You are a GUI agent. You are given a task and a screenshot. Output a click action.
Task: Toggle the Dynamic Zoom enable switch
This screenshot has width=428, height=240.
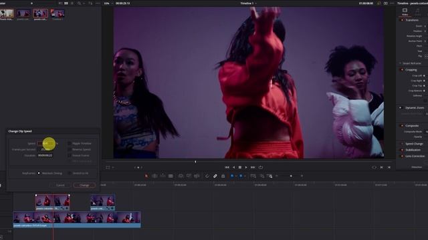401,108
